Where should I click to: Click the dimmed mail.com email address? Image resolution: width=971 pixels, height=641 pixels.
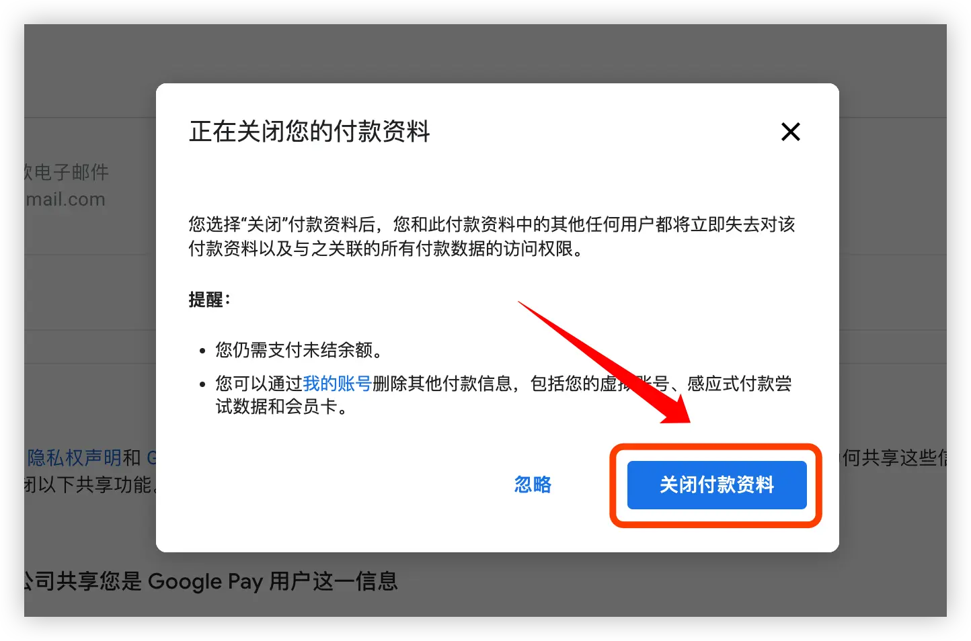[x=65, y=200]
